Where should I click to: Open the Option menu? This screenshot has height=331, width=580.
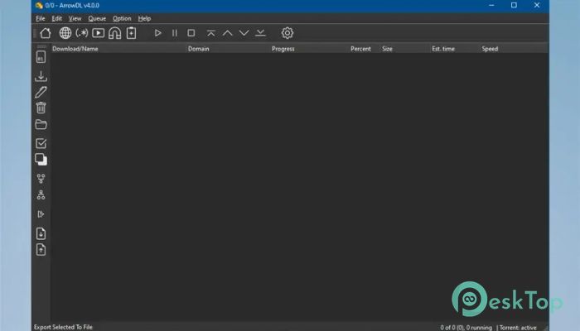tap(122, 18)
